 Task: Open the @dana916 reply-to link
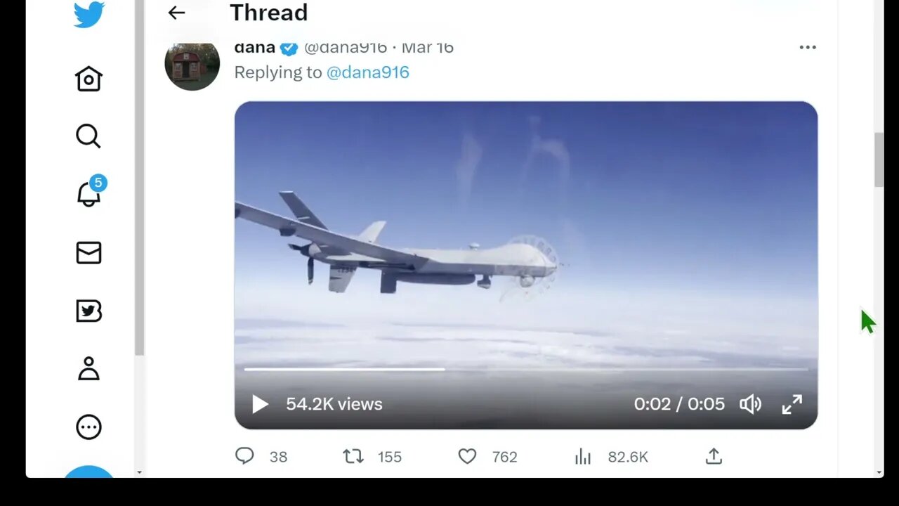pyautogui.click(x=368, y=72)
